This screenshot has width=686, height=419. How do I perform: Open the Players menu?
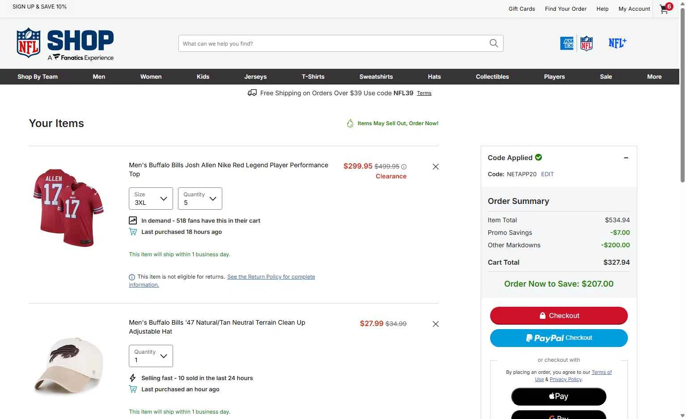[555, 76]
